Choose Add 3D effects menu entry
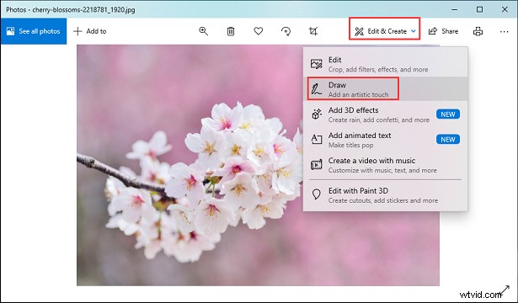Screen dimensions: 518x303 pyautogui.click(x=385, y=114)
